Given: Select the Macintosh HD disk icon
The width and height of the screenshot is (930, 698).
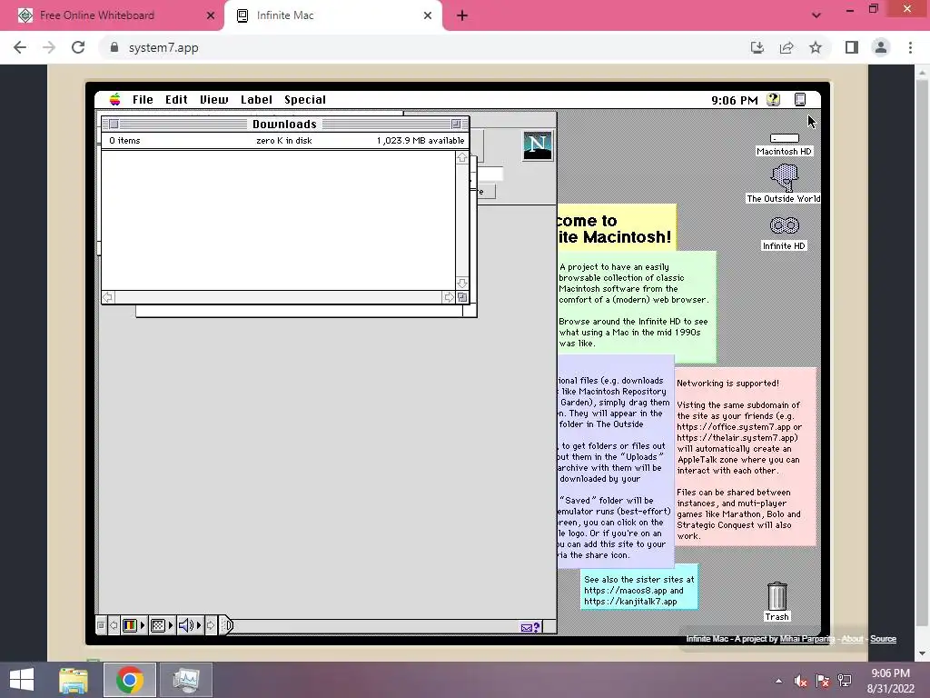Looking at the screenshot, I should point(784,138).
